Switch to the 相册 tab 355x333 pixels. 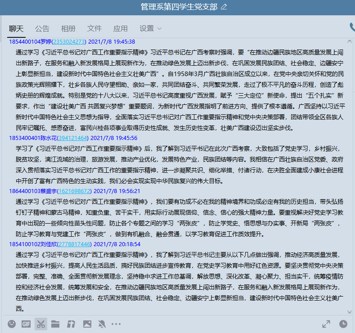[68, 28]
